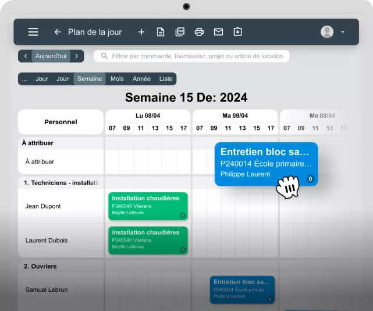The height and width of the screenshot is (311, 373).
Task: Open the user avatar profile
Action: (x=327, y=32)
